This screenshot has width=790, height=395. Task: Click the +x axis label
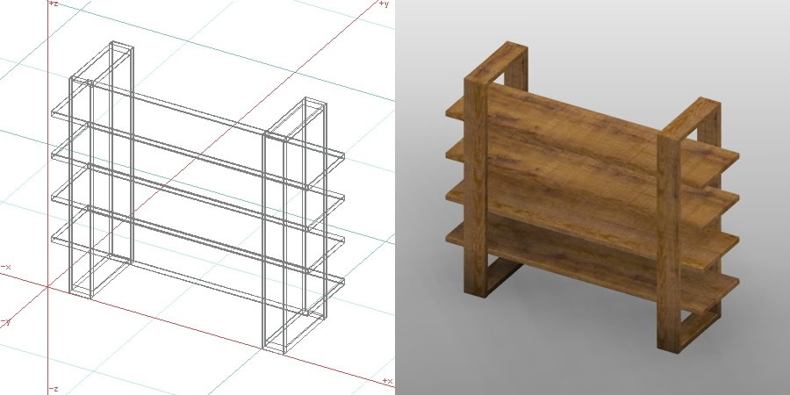pos(387,381)
